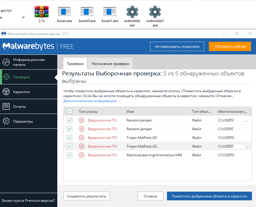Select the first Trojan.MalPack.GS name cell
The height and width of the screenshot is (207, 256).
(142, 137)
